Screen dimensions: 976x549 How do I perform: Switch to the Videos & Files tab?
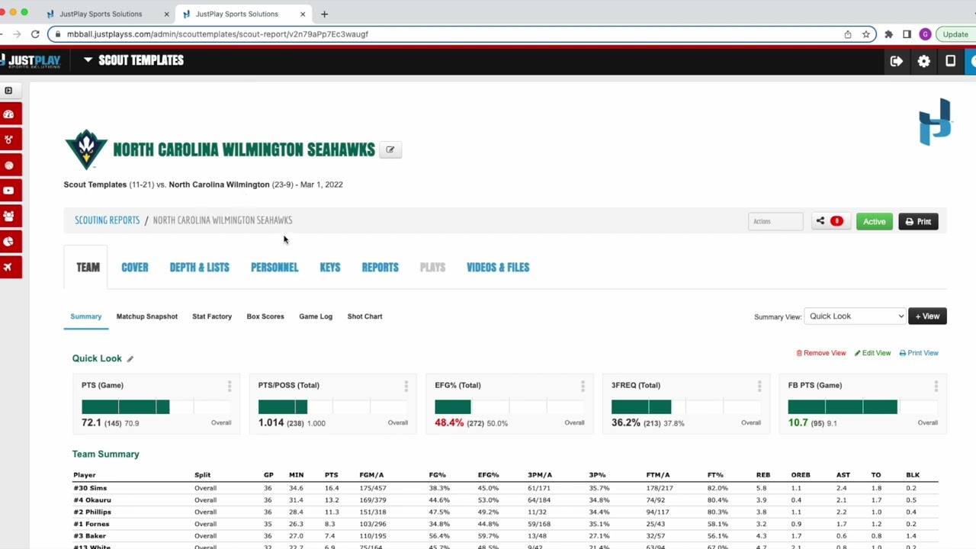tap(498, 268)
